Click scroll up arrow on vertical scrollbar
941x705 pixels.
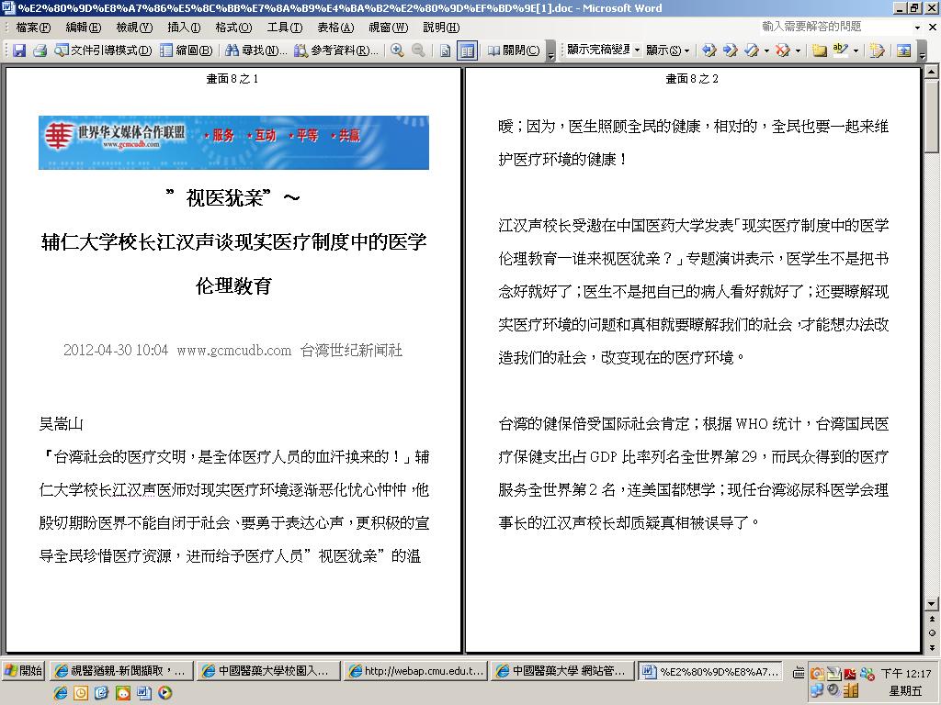pyautogui.click(x=932, y=73)
